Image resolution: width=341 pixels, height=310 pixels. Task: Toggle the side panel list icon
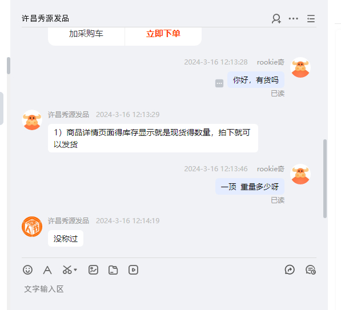tap(311, 18)
